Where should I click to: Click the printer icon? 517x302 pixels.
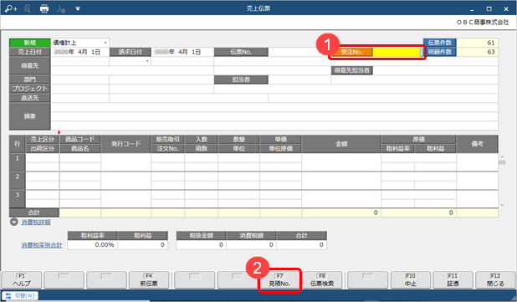pos(44,8)
